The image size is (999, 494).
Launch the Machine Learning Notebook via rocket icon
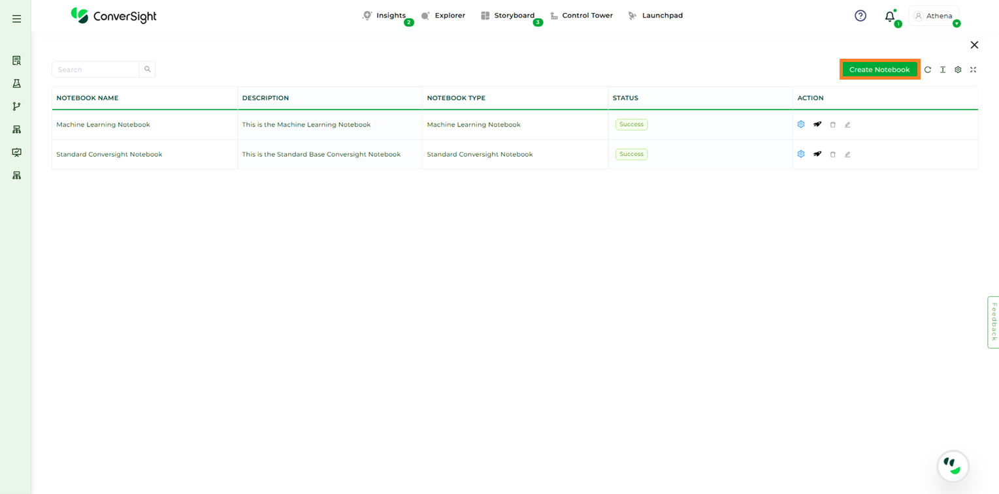coord(817,124)
